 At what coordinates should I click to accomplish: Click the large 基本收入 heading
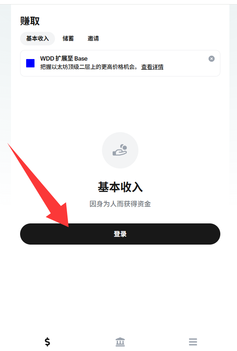(120, 187)
